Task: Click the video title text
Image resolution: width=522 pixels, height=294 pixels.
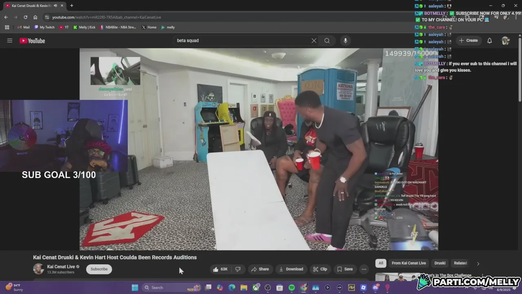Action: [x=115, y=257]
